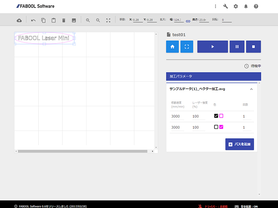278x208 pixels.
Task: Click the clock standby status icon
Action: pos(247,66)
